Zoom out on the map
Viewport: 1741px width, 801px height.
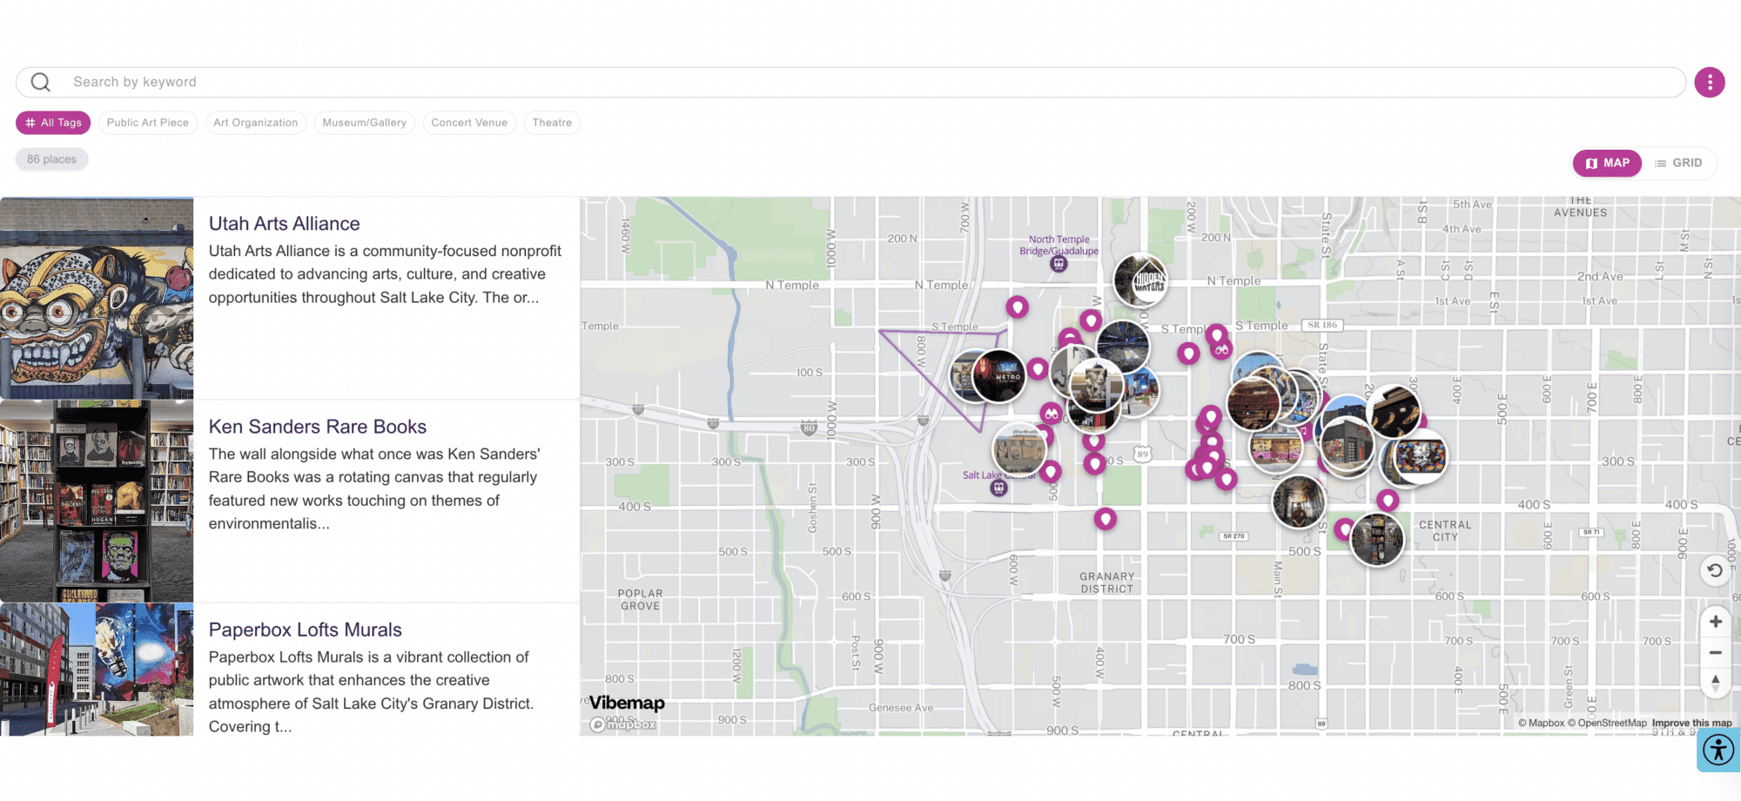[x=1716, y=652]
